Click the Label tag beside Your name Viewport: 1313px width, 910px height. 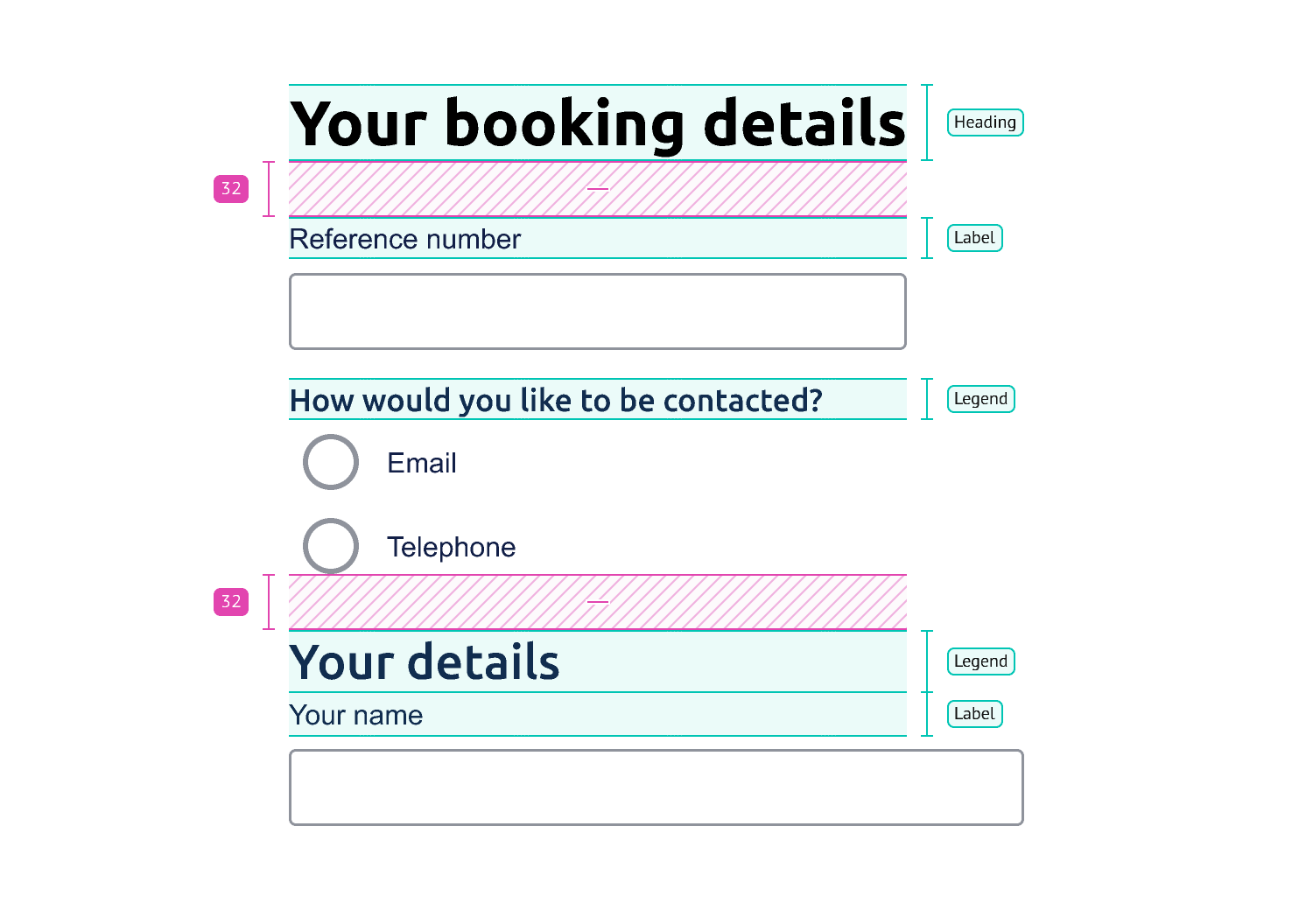974,713
